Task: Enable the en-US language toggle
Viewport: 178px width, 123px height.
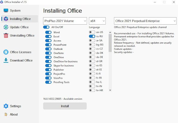Action: tap(92, 32)
